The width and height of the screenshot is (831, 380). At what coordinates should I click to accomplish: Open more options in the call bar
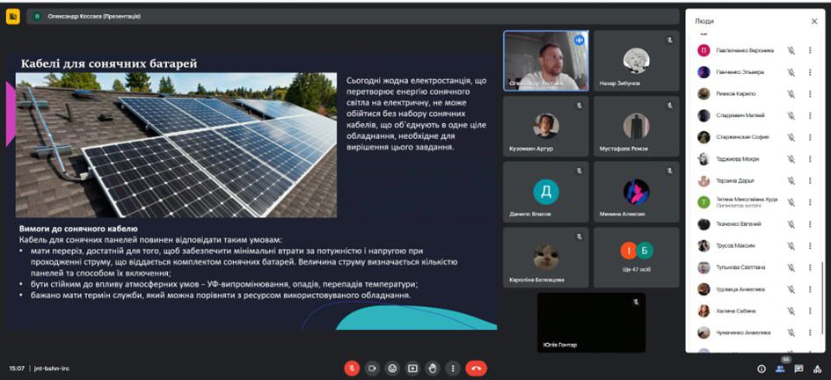453,369
